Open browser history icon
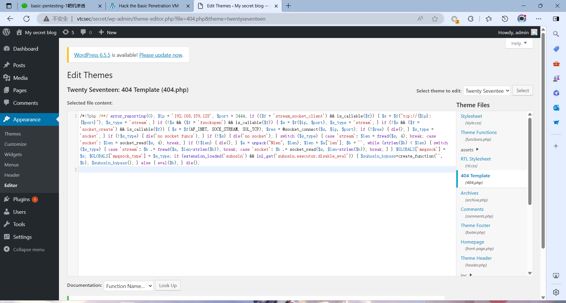This screenshot has height=303, width=566. pos(505,19)
